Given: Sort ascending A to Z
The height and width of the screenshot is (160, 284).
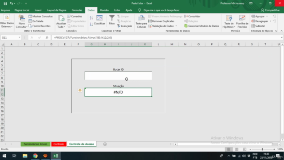Looking at the screenshot, I should tap(91, 18).
